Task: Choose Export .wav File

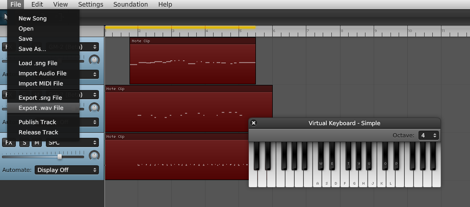Action: click(43, 108)
